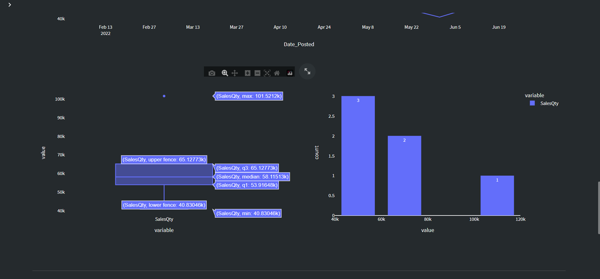Click the Date_Posted axis label

[299, 44]
